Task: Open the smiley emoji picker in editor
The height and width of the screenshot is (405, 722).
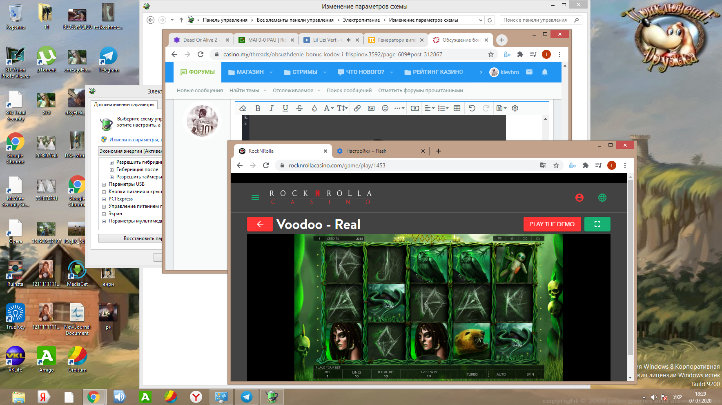Action: coord(385,108)
